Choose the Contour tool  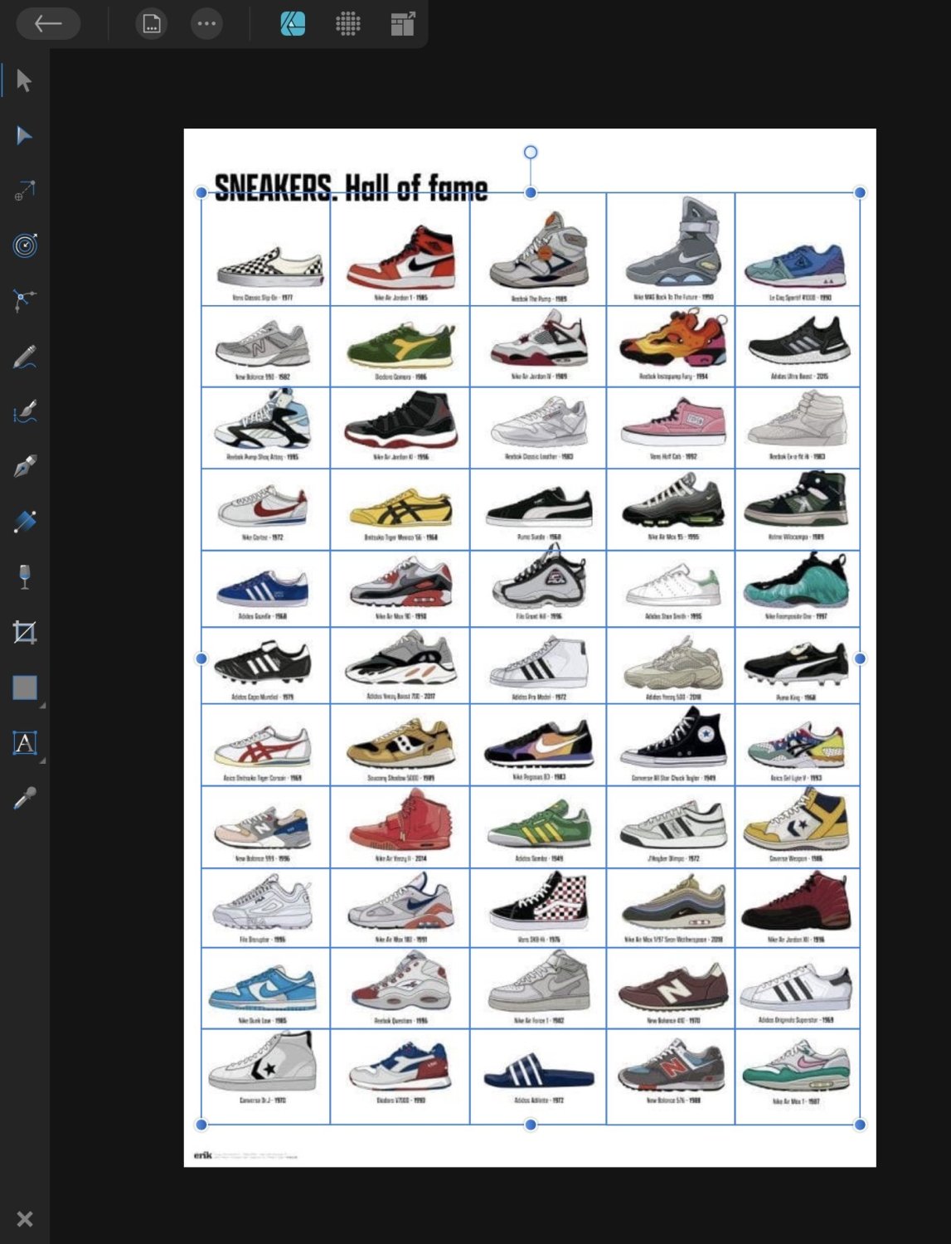pos(25,245)
